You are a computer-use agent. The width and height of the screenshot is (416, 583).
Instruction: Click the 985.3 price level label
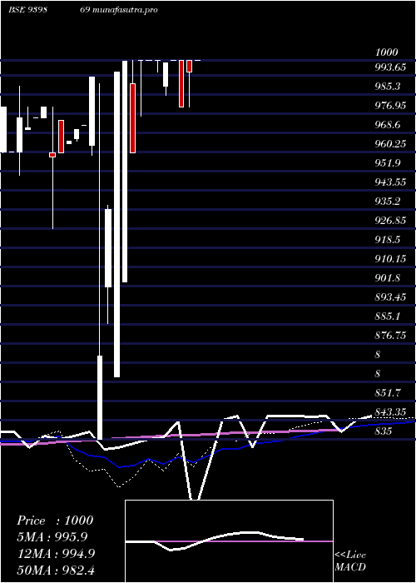(x=388, y=87)
